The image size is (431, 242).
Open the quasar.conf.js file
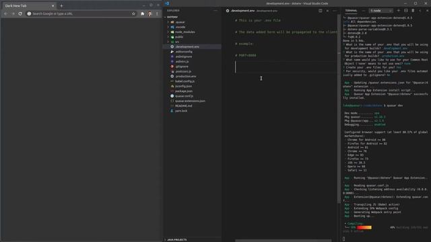pyautogui.click(x=184, y=96)
